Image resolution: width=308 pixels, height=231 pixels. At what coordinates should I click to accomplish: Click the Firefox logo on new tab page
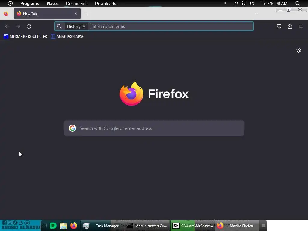pyautogui.click(x=131, y=94)
